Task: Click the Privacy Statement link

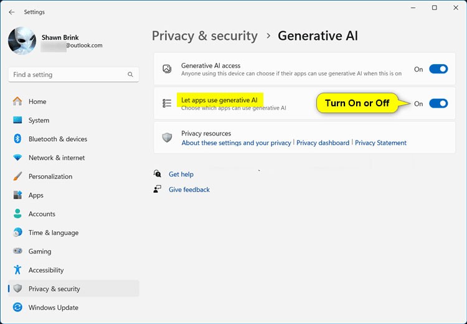Action: (380, 143)
